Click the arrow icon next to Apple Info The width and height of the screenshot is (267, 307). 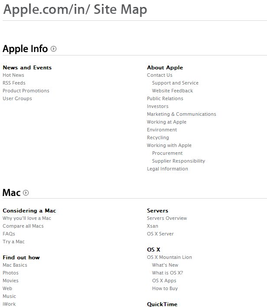[53, 49]
